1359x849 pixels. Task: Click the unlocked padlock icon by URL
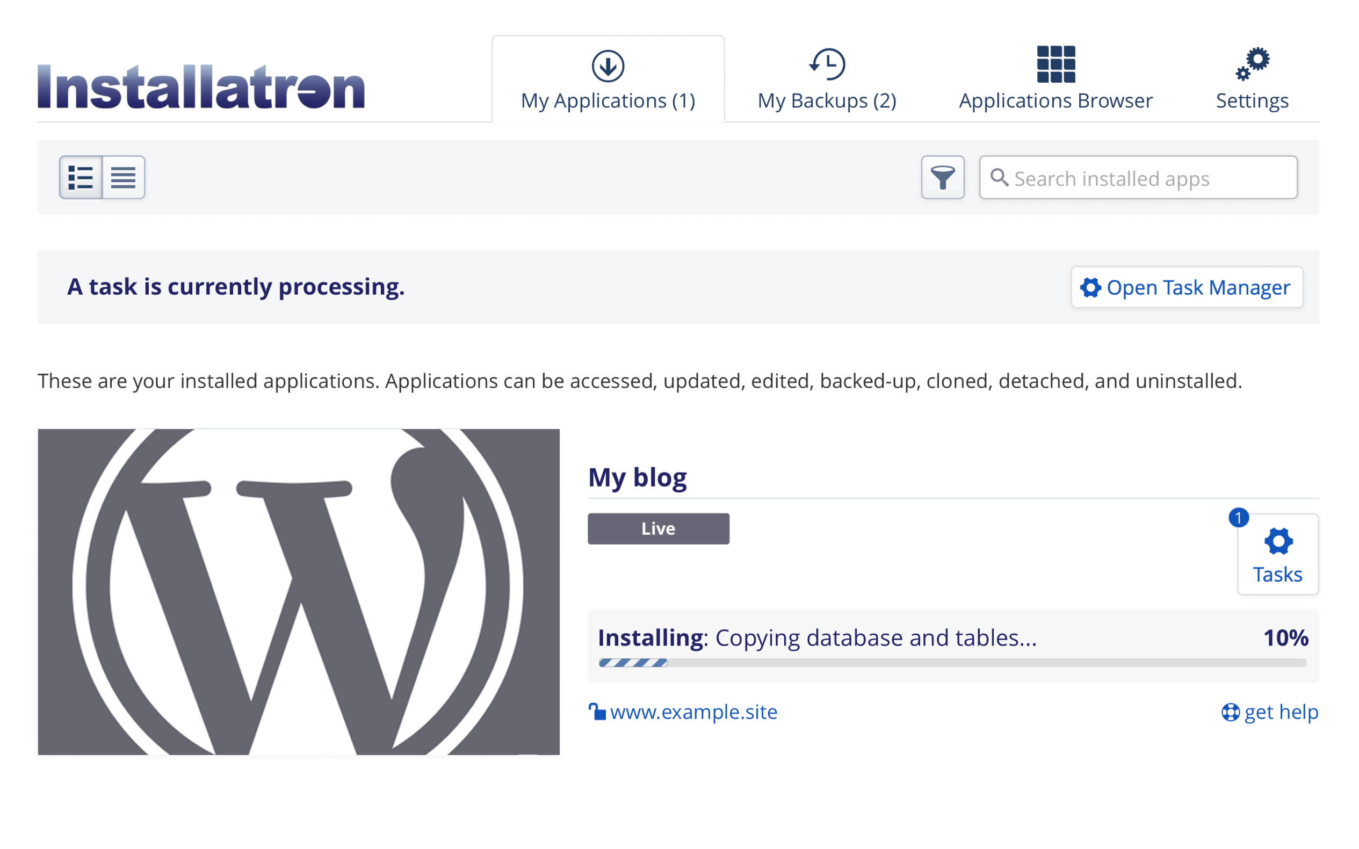pyautogui.click(x=597, y=711)
